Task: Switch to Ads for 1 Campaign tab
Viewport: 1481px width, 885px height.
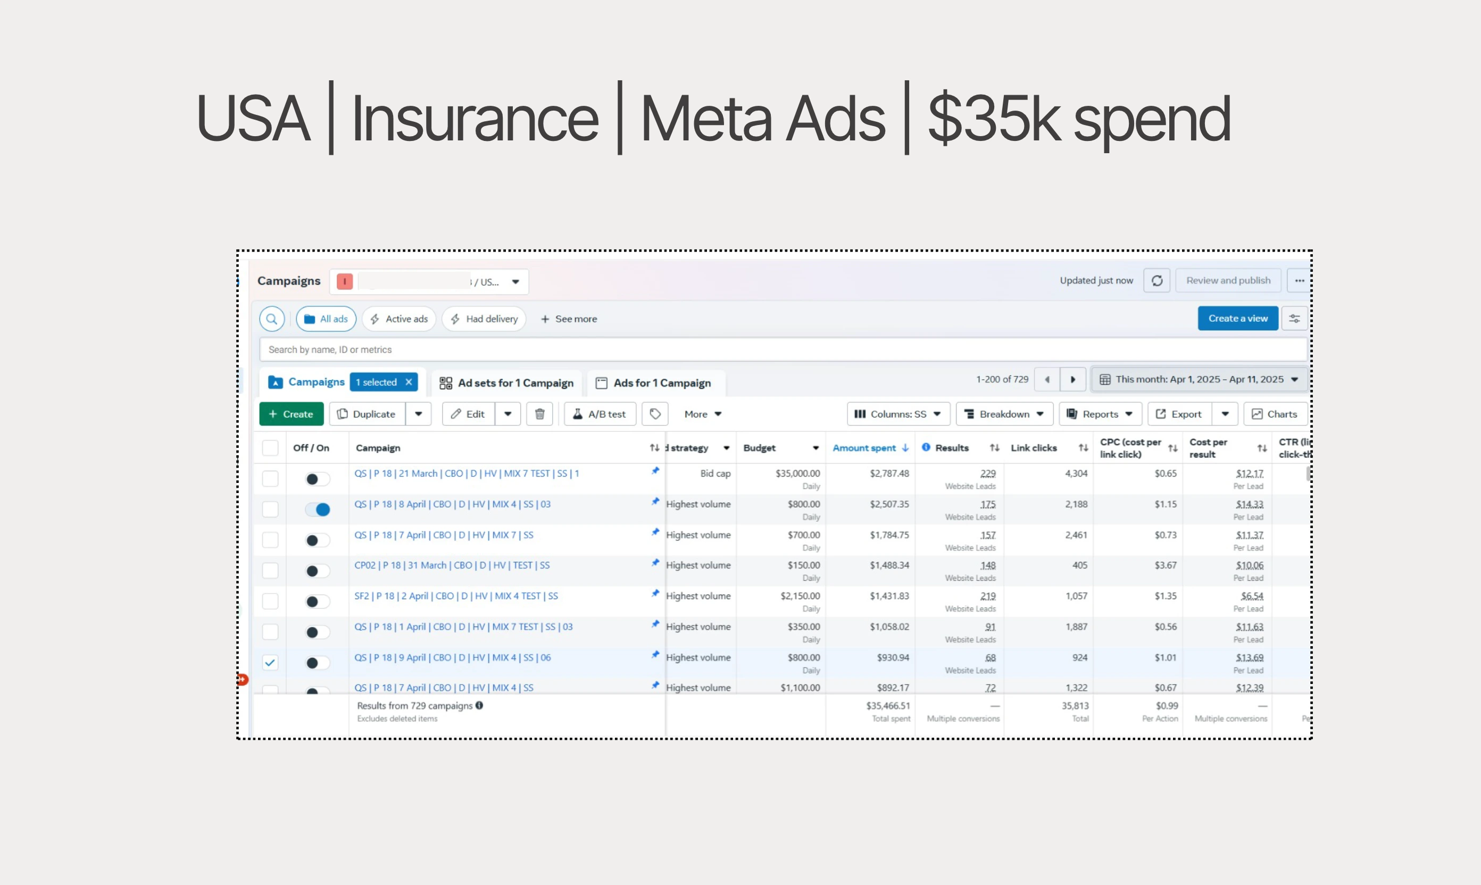Action: (x=655, y=383)
